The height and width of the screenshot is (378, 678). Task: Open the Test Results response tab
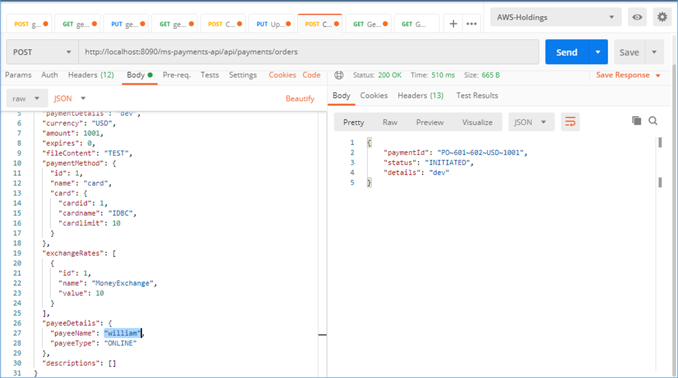pos(477,95)
